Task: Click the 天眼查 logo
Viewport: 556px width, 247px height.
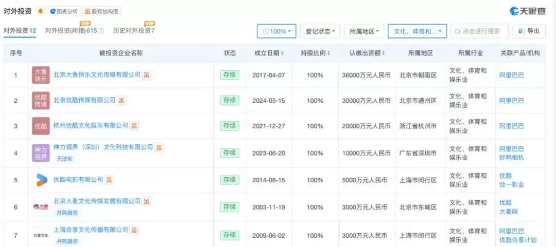Action: click(x=527, y=11)
